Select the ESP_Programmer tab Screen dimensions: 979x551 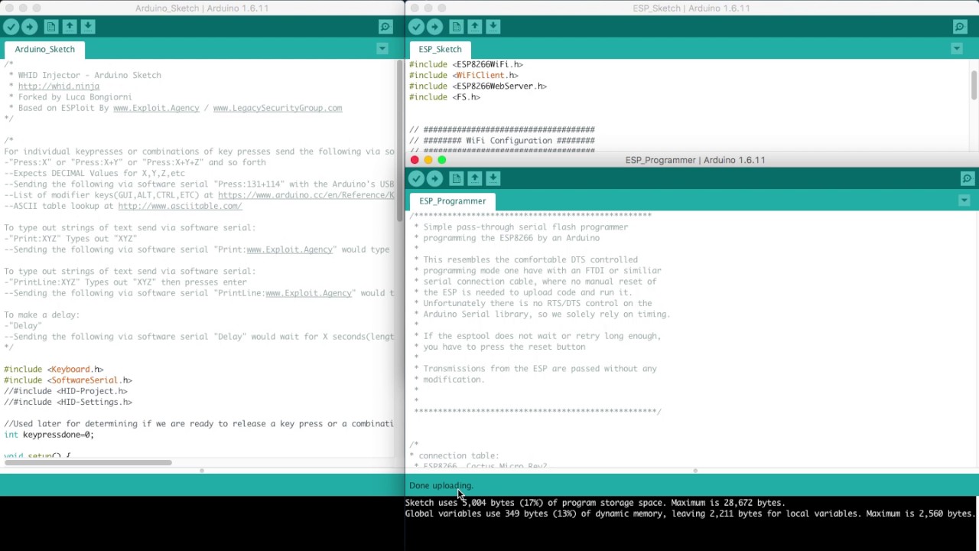pos(452,201)
